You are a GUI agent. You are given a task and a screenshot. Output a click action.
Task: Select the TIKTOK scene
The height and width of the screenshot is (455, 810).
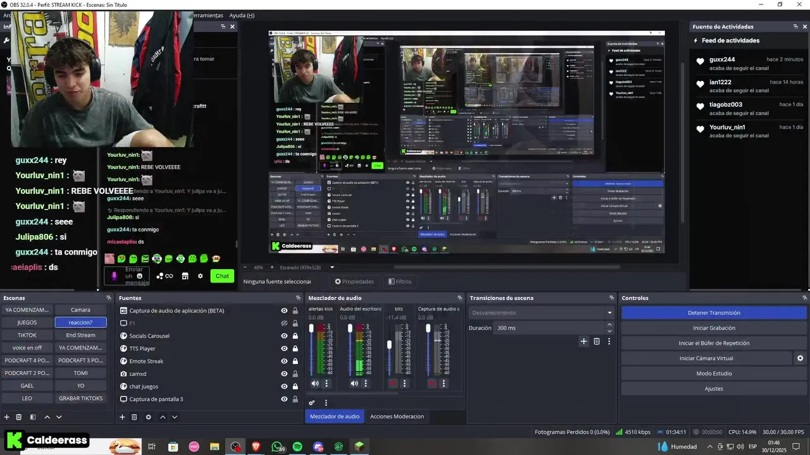pos(27,335)
